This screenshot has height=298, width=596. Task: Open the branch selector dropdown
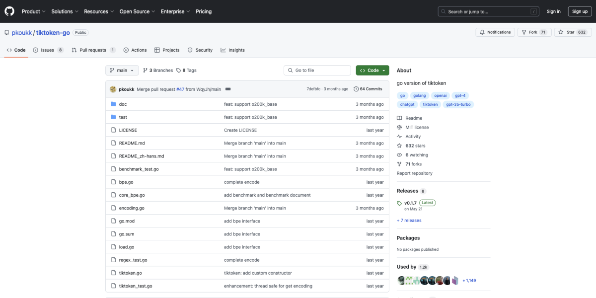point(122,70)
